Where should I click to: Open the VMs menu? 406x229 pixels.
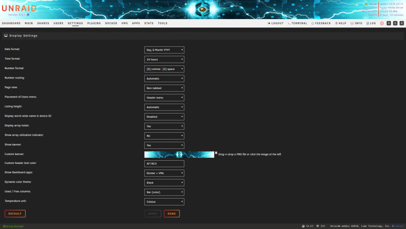coord(125,23)
